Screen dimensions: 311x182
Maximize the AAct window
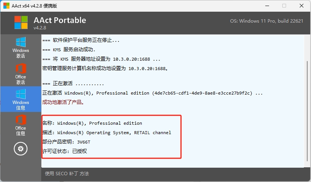click(284, 6)
